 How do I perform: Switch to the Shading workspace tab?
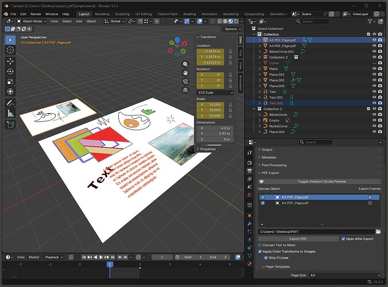click(189, 14)
